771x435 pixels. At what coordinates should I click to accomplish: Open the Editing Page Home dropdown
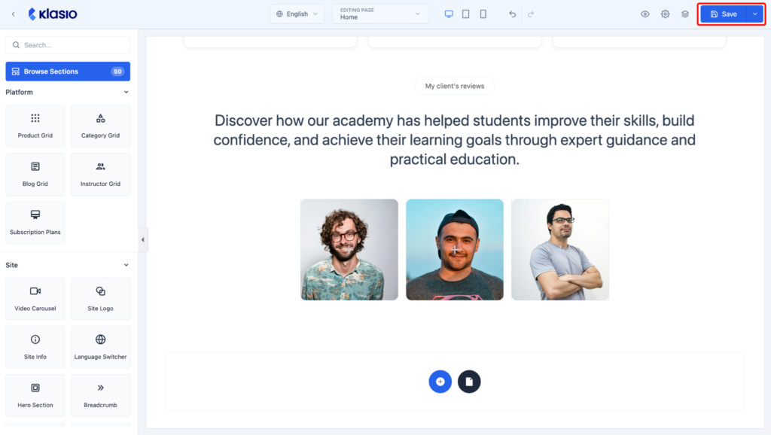(380, 14)
